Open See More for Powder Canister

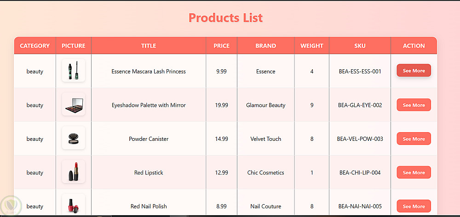pos(414,139)
